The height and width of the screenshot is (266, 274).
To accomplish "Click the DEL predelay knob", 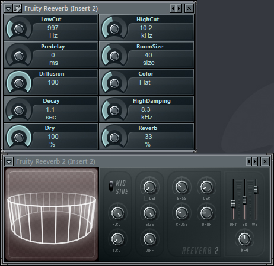I will coord(149,187).
